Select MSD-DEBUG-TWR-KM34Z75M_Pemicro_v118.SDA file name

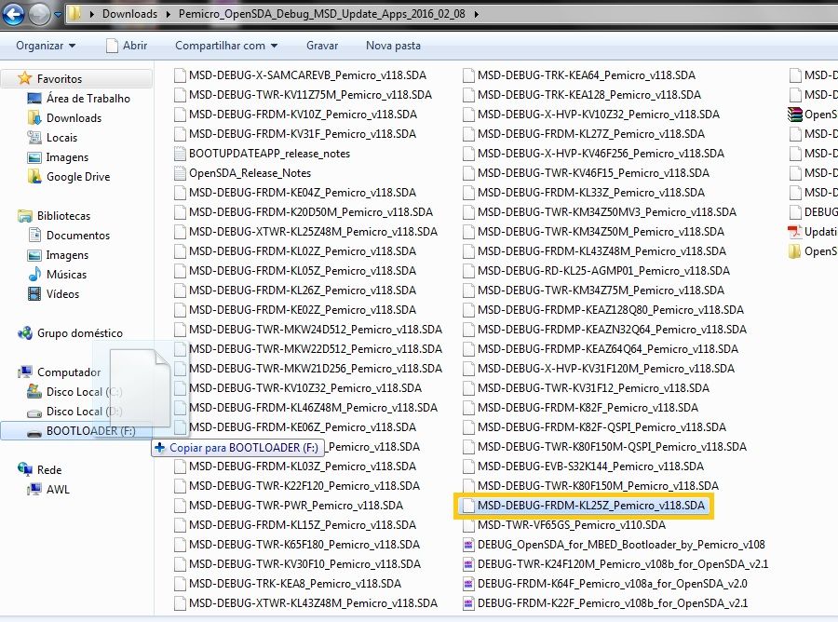(601, 291)
